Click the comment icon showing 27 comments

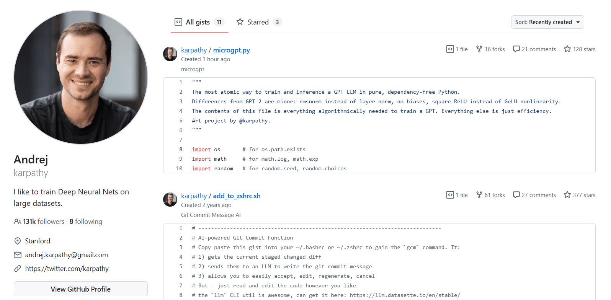tap(517, 195)
